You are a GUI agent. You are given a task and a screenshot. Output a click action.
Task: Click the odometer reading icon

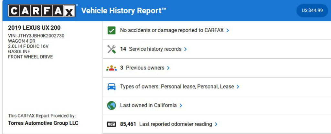(x=112, y=124)
